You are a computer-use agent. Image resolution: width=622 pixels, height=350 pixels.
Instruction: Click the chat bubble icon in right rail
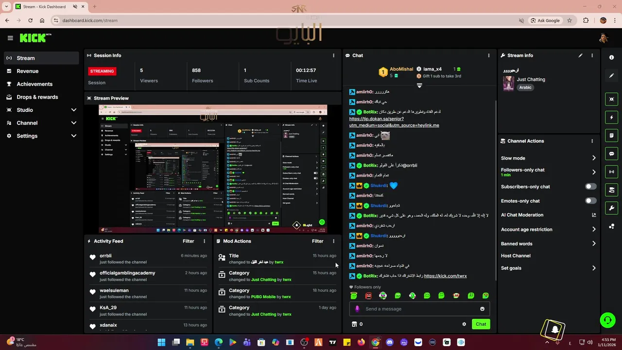tap(611, 154)
